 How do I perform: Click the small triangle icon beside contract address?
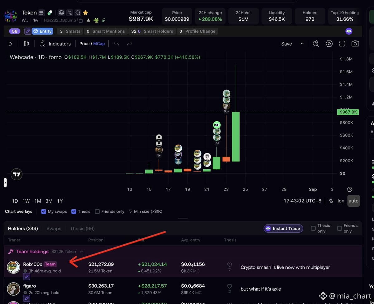click(x=89, y=20)
